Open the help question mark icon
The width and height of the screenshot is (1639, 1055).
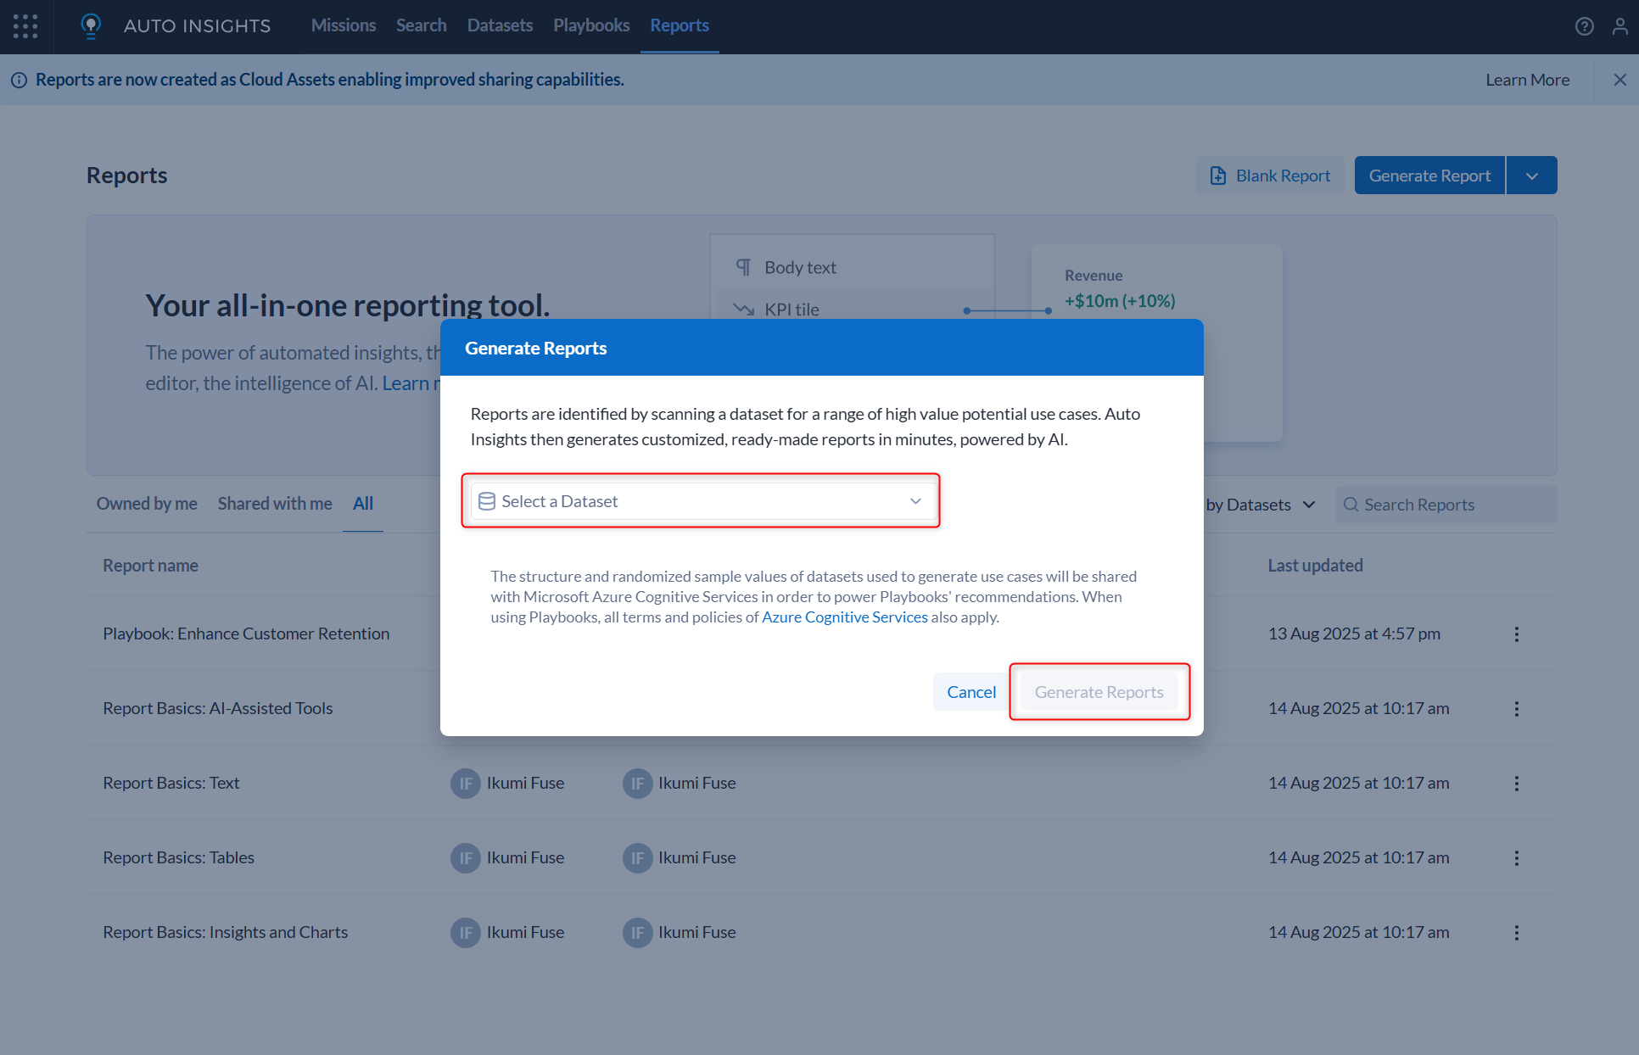click(x=1584, y=26)
